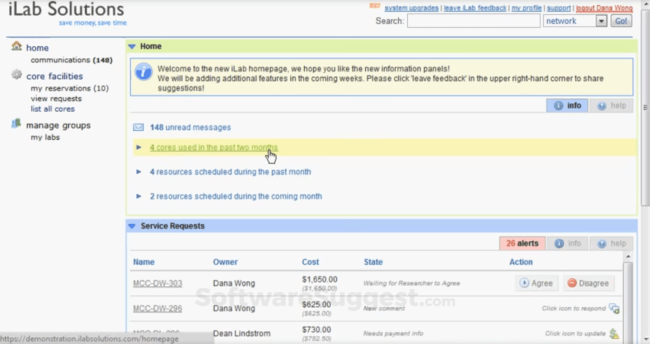
Task: Click the respond speech-bubble icon for MCC-DW-296
Action: pos(614,309)
